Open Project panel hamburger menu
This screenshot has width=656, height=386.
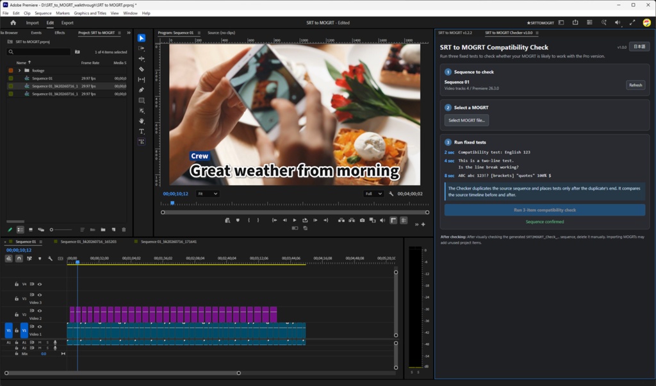pos(119,33)
